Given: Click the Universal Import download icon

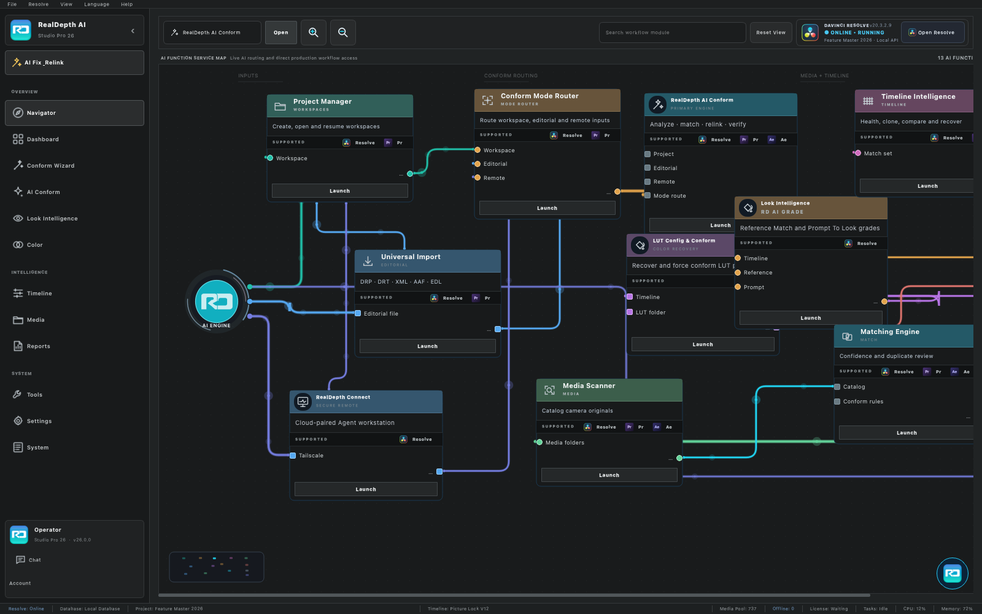Looking at the screenshot, I should [x=368, y=261].
